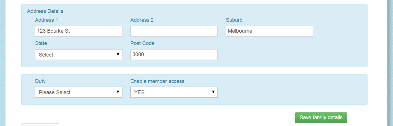Click the partially visible button below Duty panel

(40, 125)
